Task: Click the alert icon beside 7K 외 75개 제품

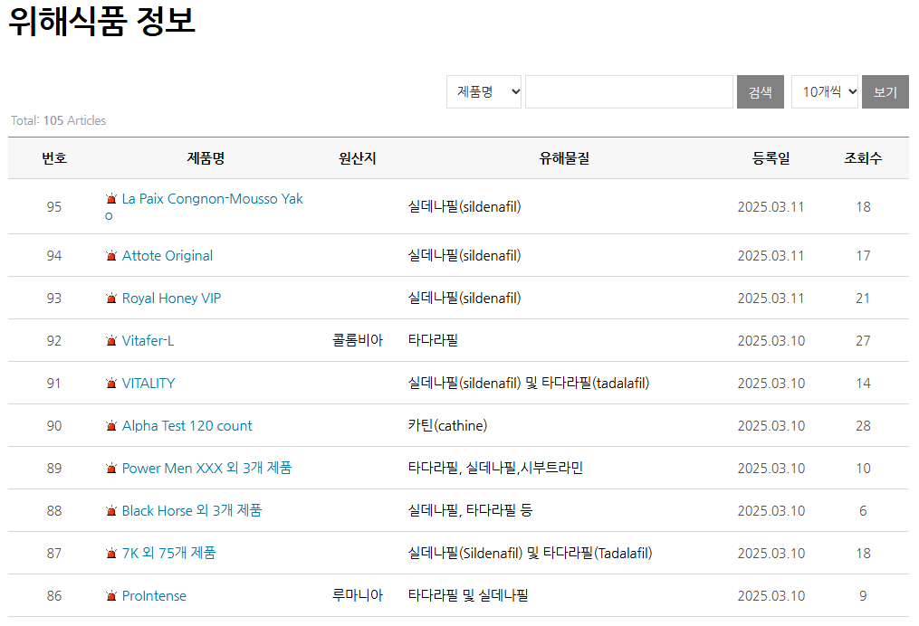Action: coord(110,554)
